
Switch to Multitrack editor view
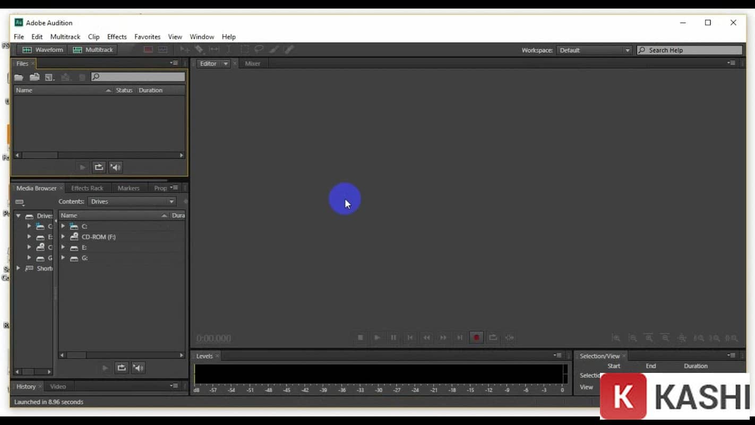pos(93,50)
